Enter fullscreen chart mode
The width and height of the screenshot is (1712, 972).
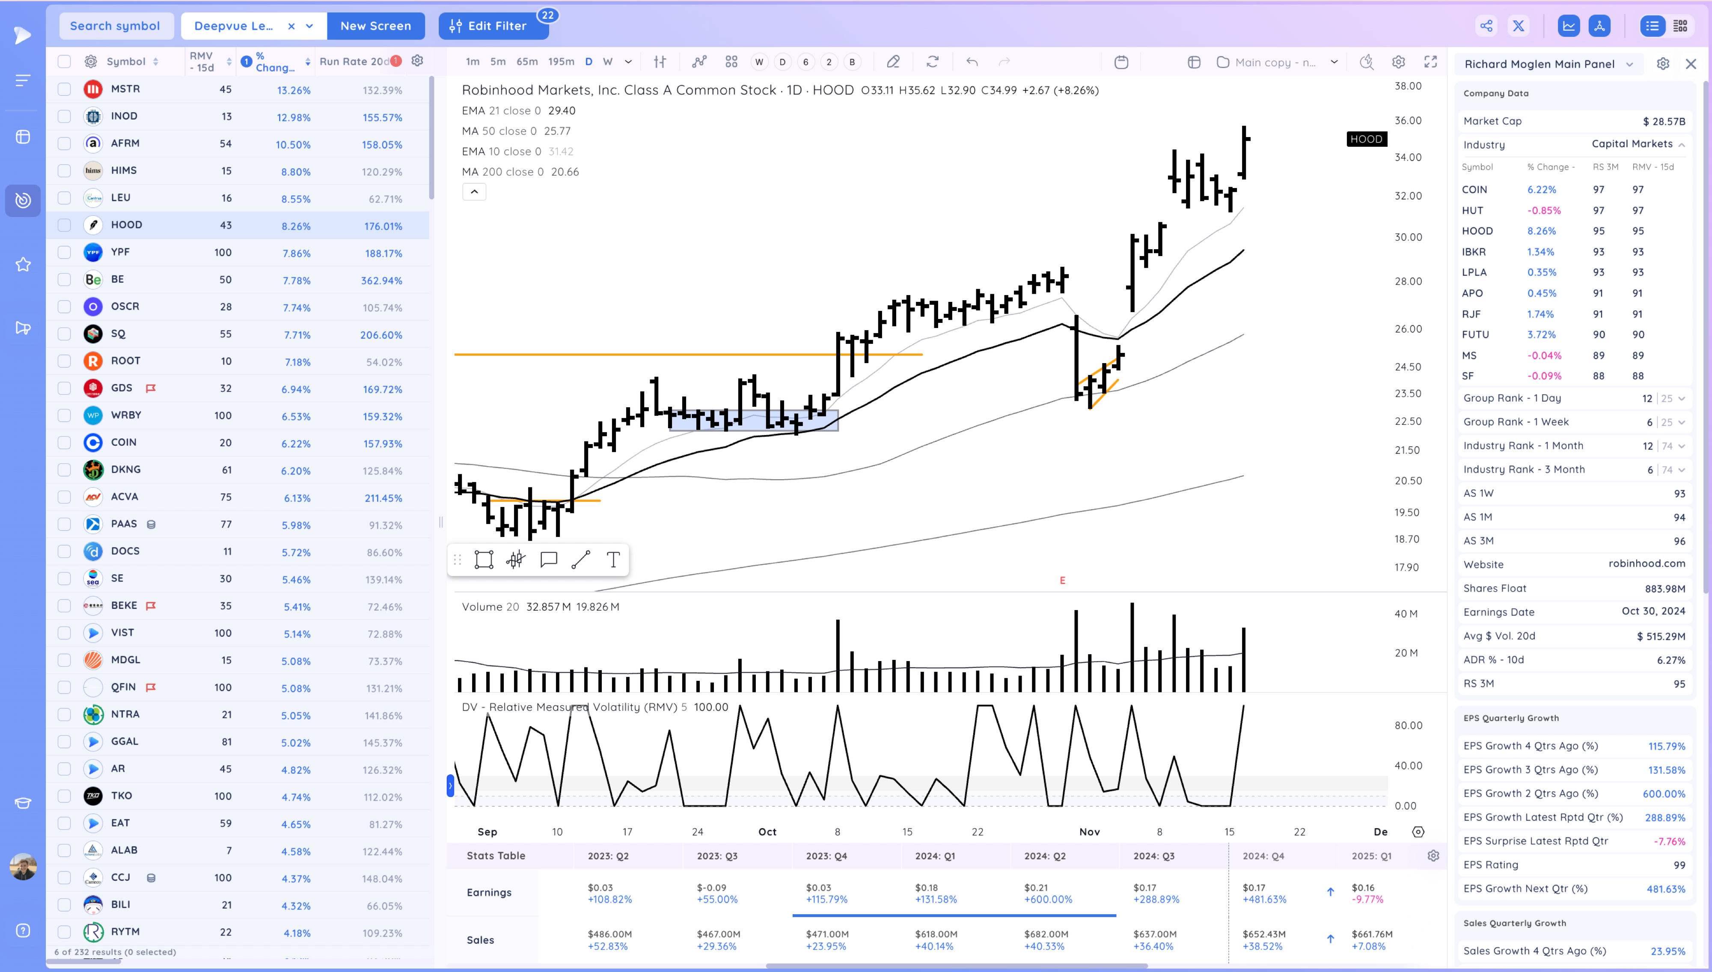(x=1430, y=61)
